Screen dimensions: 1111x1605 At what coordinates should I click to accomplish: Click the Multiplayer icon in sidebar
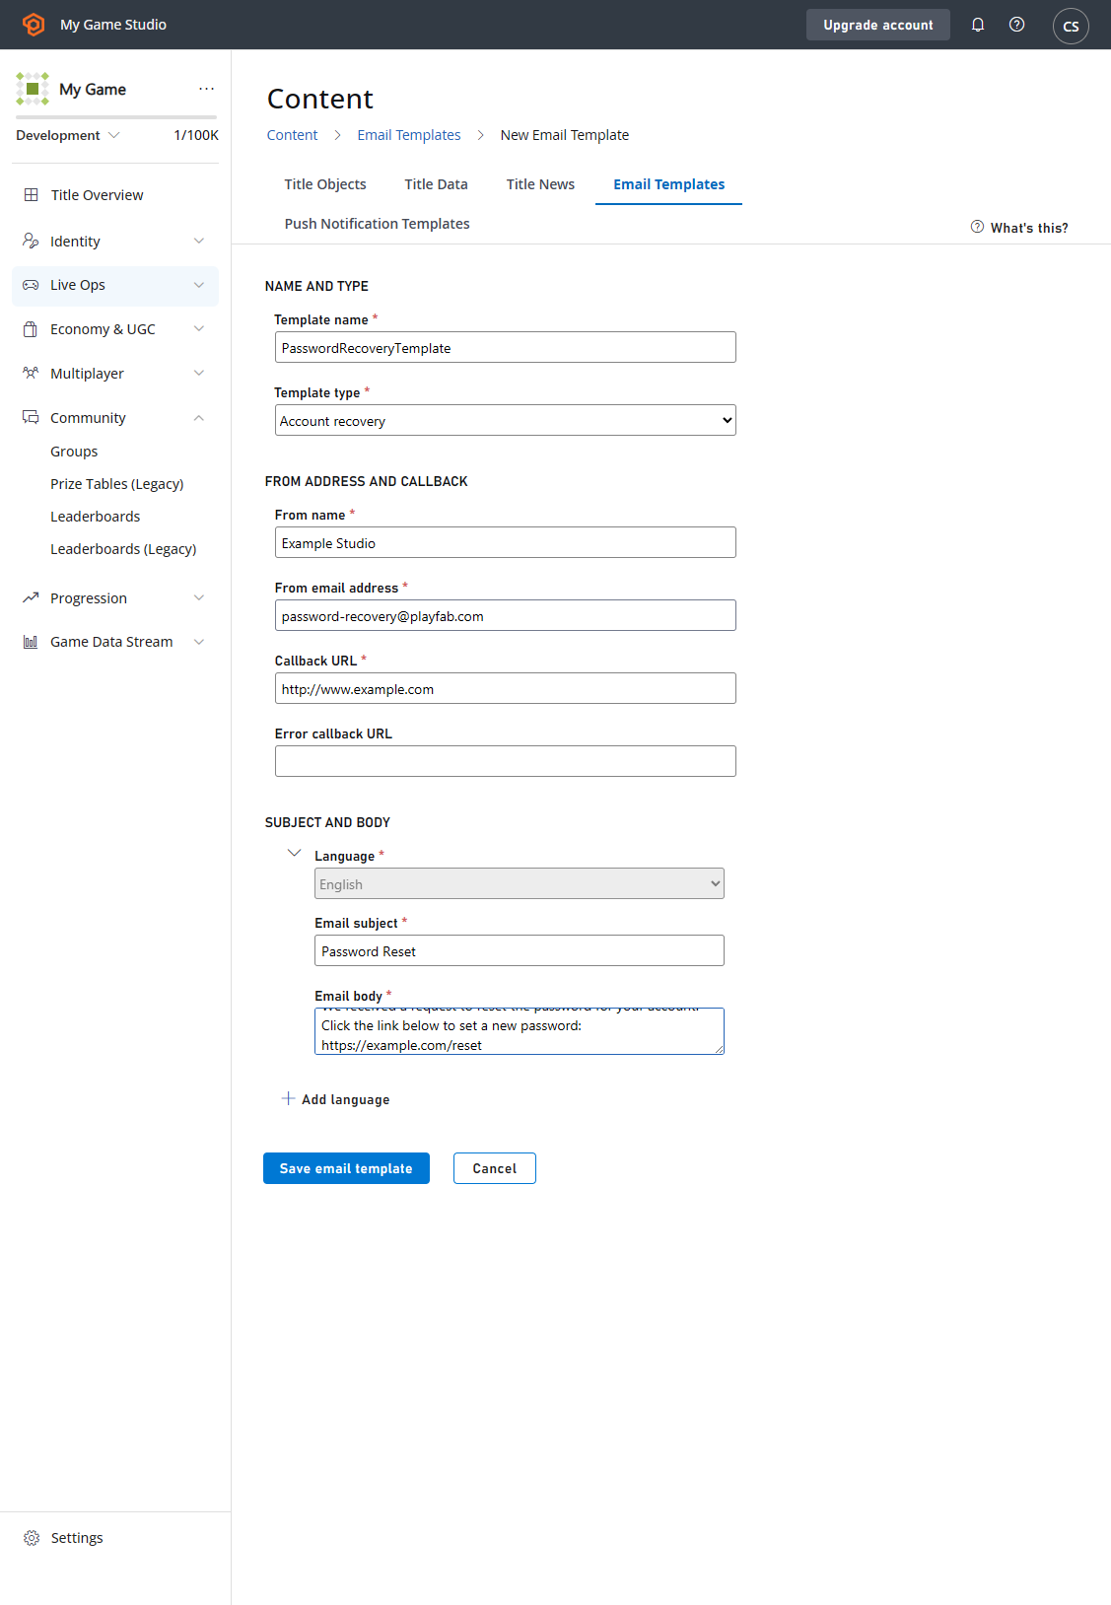pyautogui.click(x=31, y=374)
